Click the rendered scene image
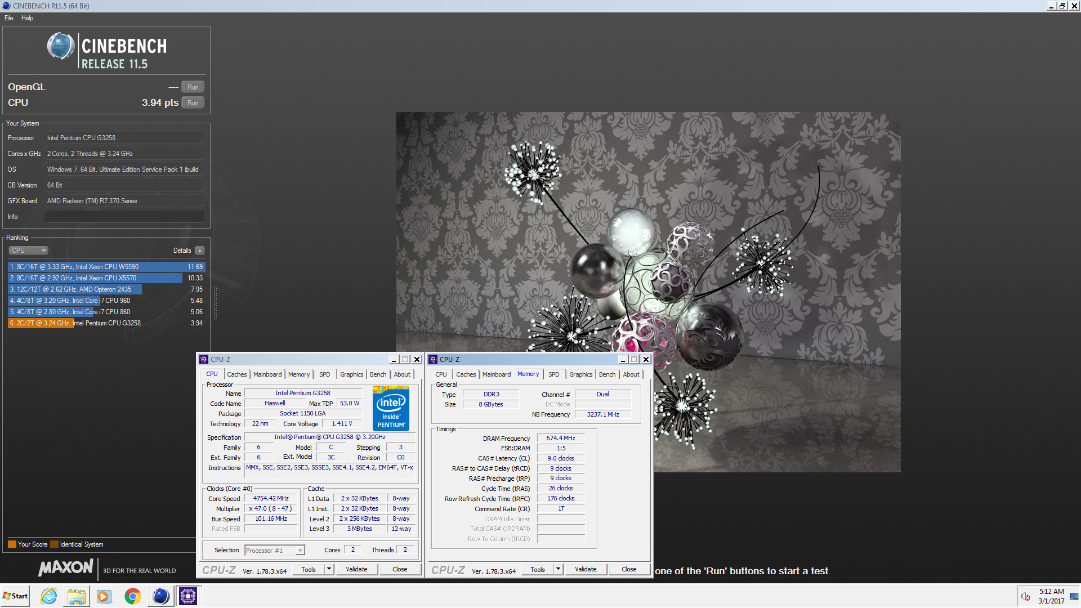The height and width of the screenshot is (608, 1081). pos(648,292)
